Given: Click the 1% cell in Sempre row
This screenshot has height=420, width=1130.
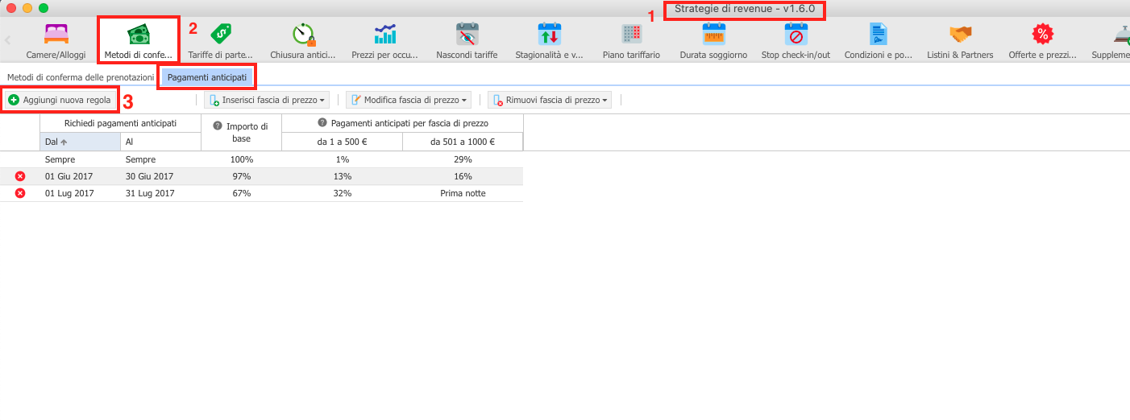Looking at the screenshot, I should click(x=342, y=159).
